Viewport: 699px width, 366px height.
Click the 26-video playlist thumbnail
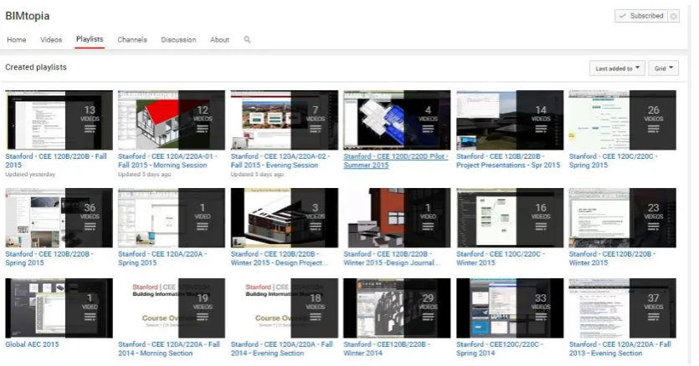pos(623,120)
